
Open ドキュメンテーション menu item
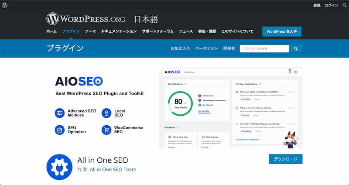pyautogui.click(x=119, y=31)
